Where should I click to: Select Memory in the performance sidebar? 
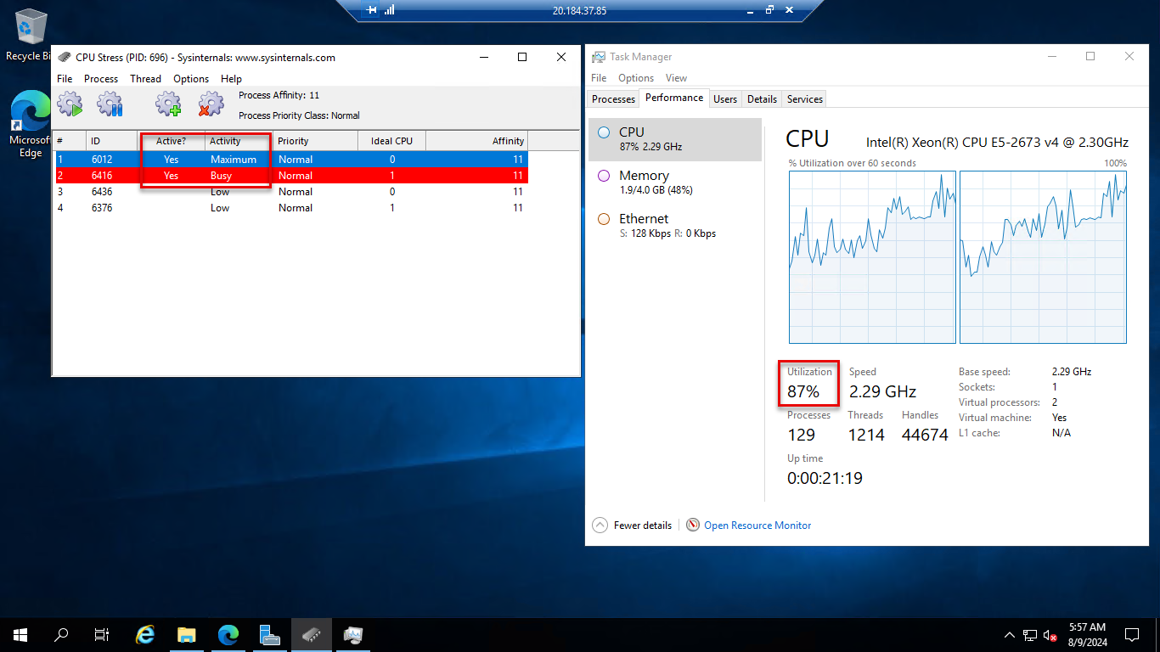675,183
